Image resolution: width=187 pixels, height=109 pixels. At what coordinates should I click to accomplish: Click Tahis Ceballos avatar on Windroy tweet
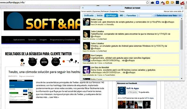[x=86, y=46]
